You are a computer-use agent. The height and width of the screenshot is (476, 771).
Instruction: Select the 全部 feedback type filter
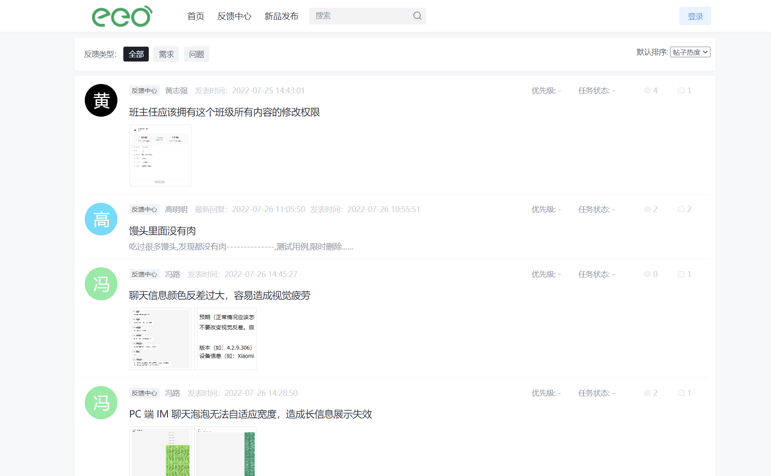(x=136, y=54)
